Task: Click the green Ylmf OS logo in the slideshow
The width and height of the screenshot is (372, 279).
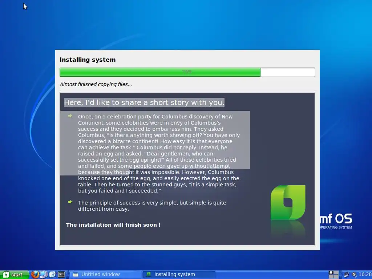Action: click(288, 203)
